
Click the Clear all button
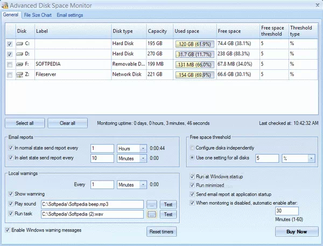coord(68,123)
